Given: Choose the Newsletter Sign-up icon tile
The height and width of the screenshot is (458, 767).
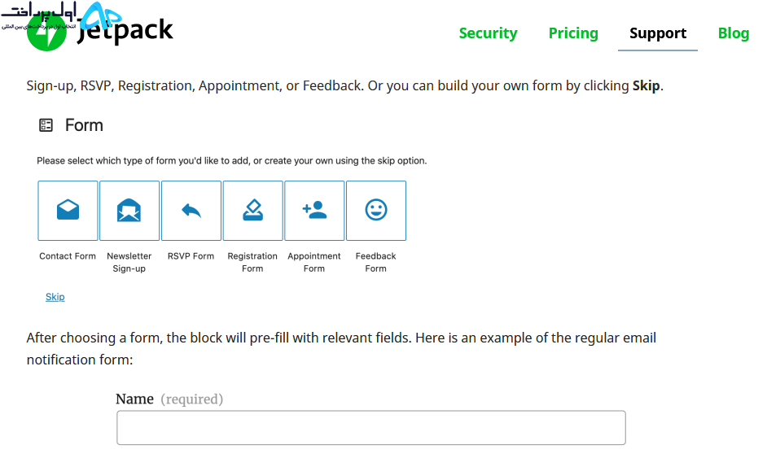Looking at the screenshot, I should pos(129,211).
